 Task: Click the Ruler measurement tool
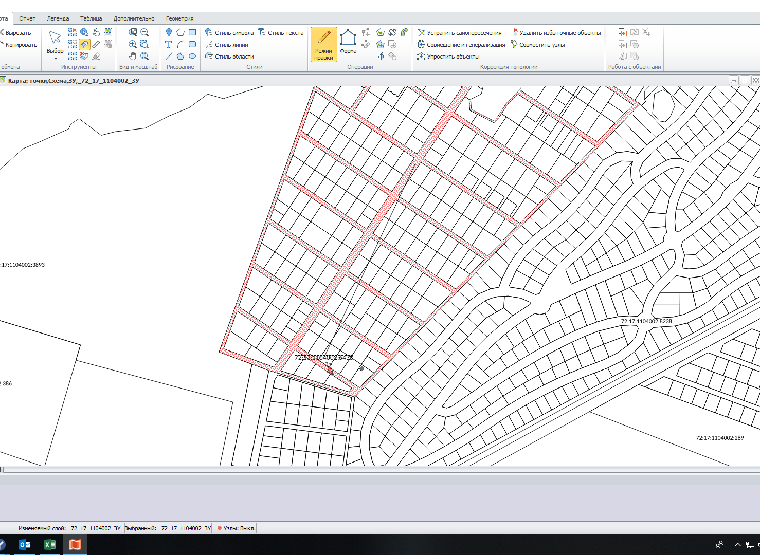pos(96,45)
